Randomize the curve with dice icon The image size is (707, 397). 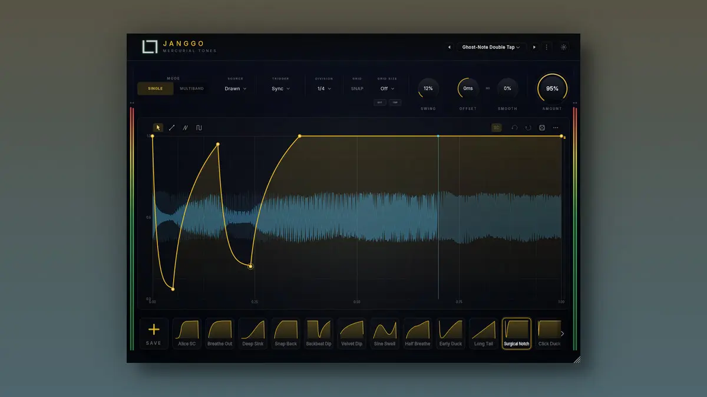pos(542,128)
